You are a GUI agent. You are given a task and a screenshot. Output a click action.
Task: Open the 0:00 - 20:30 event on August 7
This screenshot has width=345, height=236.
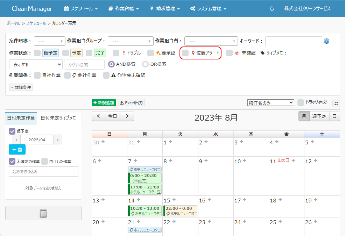point(145,178)
